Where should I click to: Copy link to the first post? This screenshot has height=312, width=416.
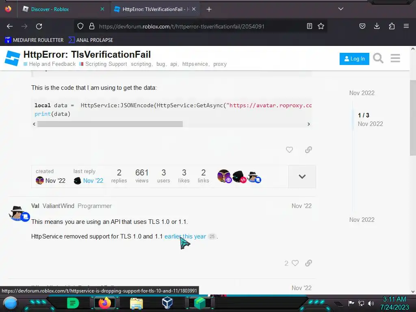point(308,149)
